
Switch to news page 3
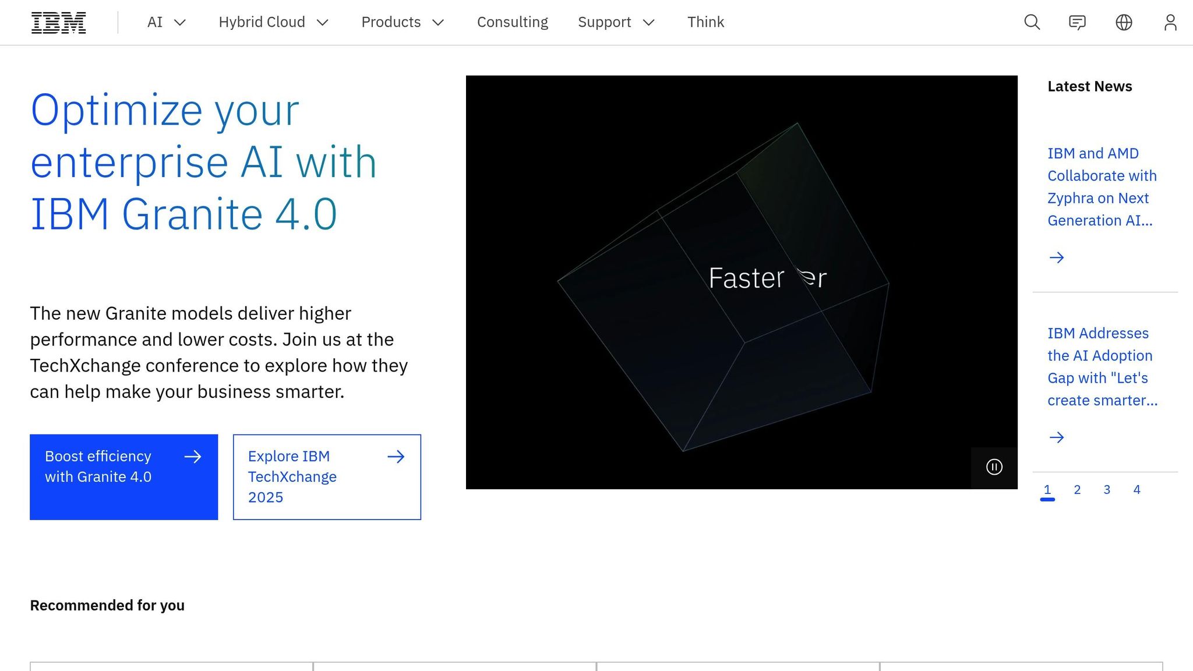pos(1107,490)
